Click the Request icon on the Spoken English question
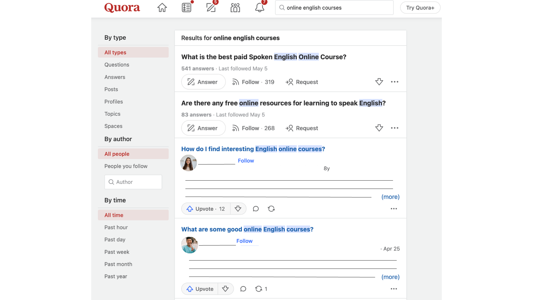 [x=302, y=82]
